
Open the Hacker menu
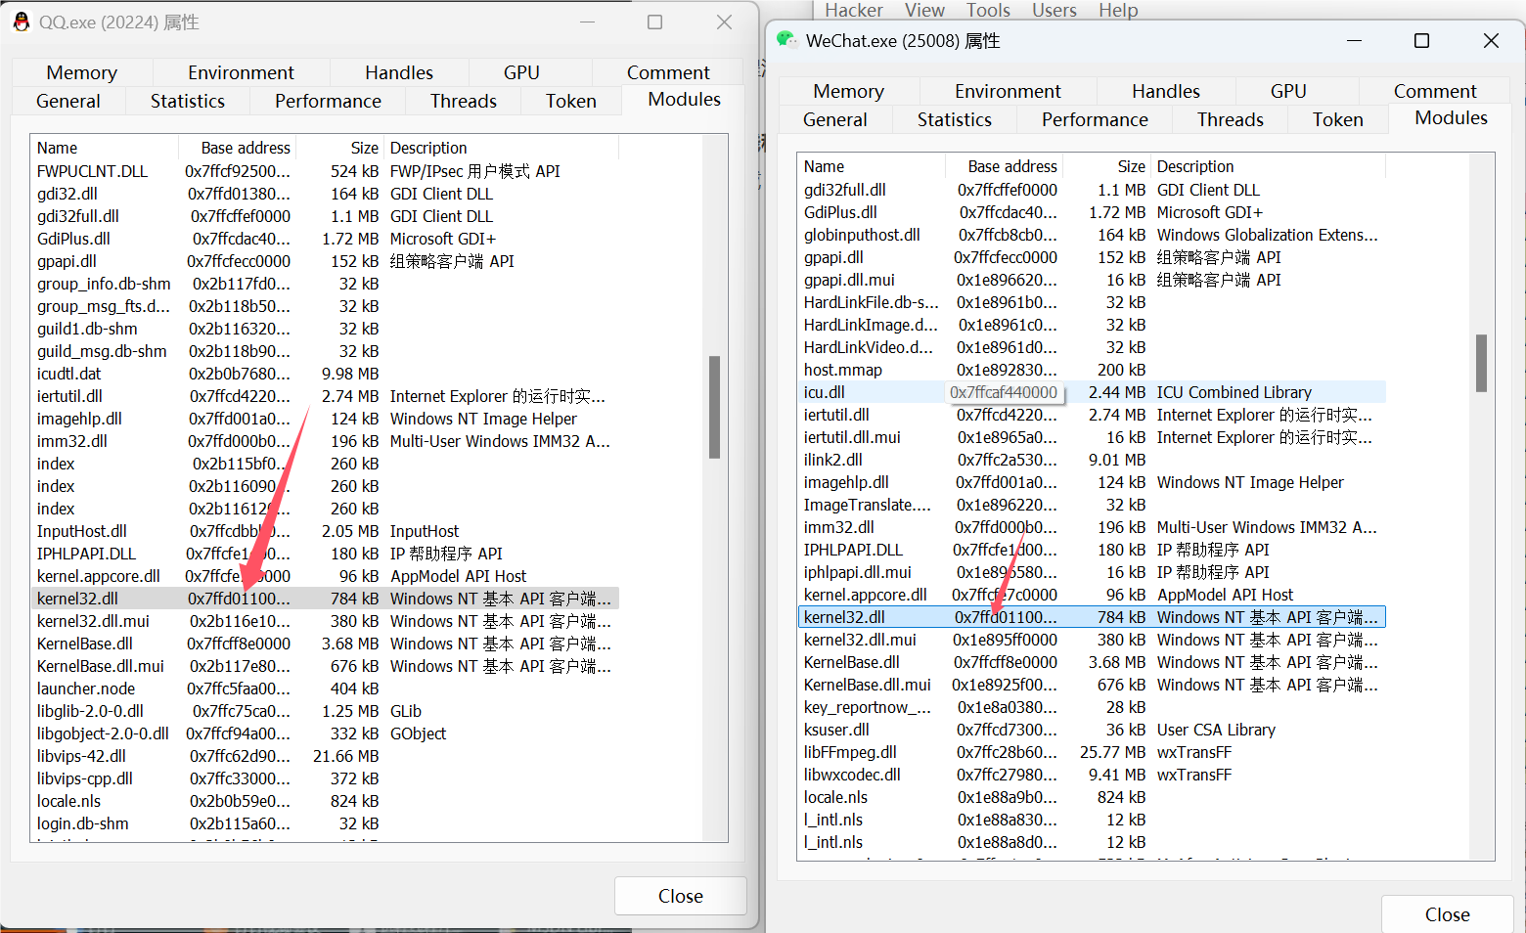point(854,10)
